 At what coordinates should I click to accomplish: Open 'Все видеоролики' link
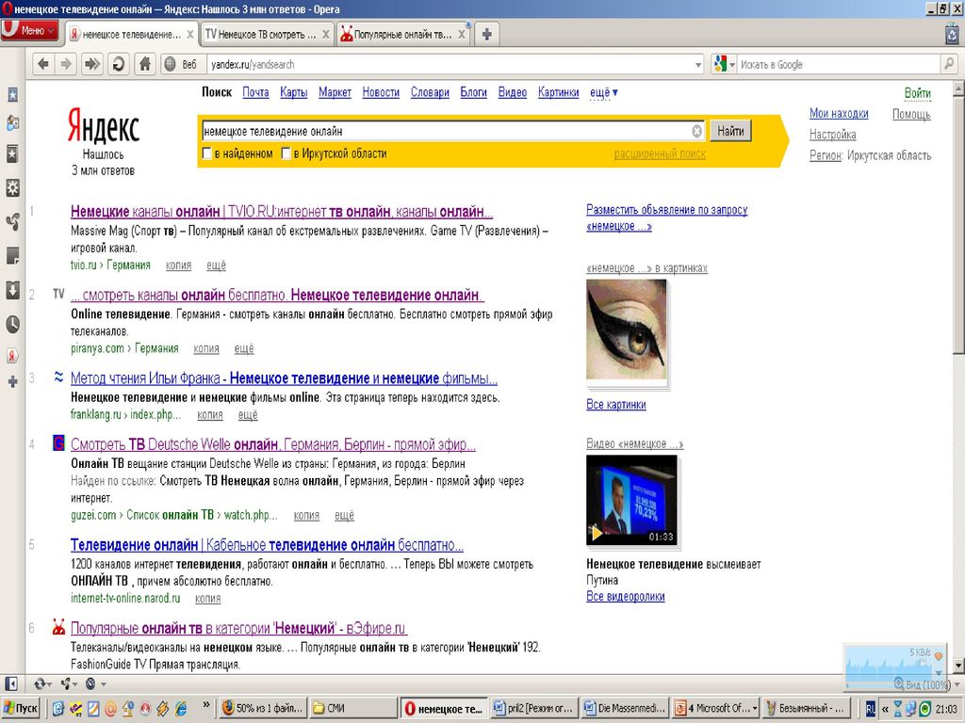pyautogui.click(x=626, y=596)
